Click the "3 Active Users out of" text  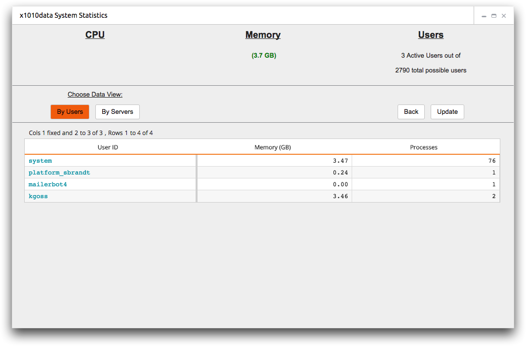(431, 56)
